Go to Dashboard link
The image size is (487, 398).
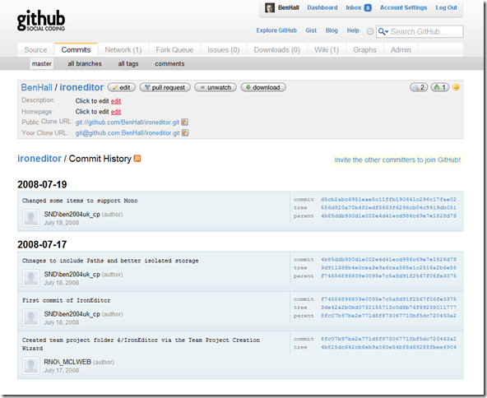point(322,7)
